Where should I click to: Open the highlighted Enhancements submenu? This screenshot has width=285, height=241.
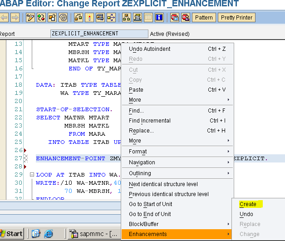pos(177,234)
